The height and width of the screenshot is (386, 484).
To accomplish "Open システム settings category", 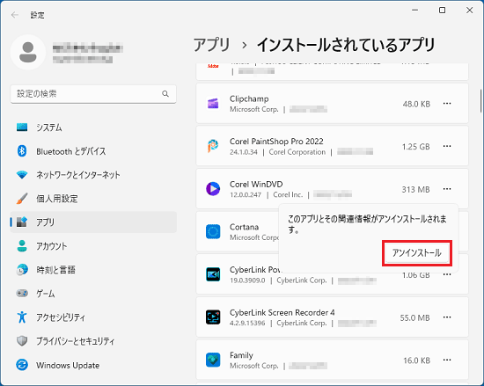I will click(93, 127).
